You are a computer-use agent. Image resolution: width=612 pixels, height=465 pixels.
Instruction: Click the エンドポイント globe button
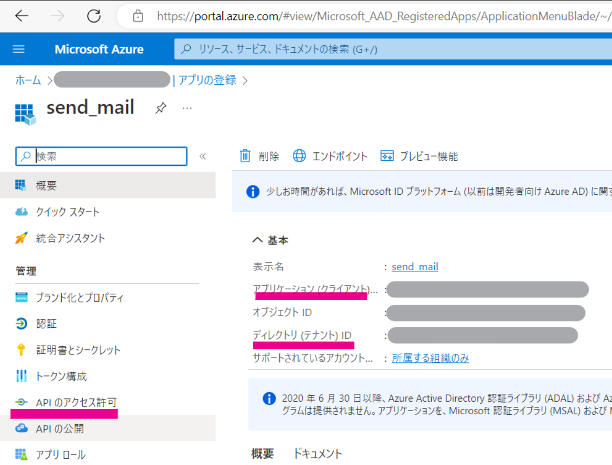(330, 156)
